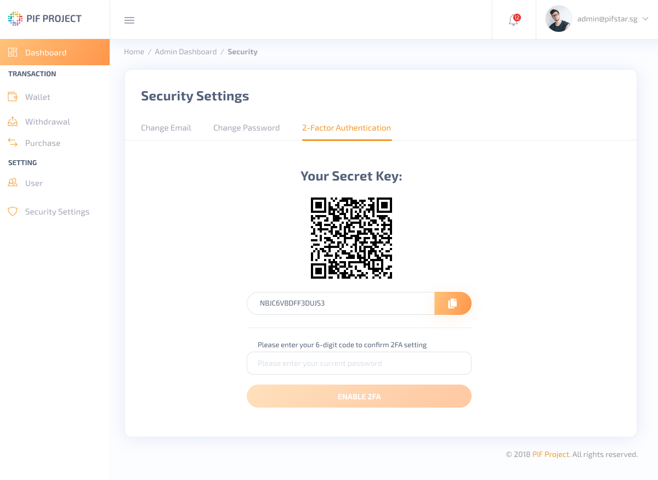Switch to the Change Password tab
Image resolution: width=658 pixels, height=480 pixels.
pos(246,128)
